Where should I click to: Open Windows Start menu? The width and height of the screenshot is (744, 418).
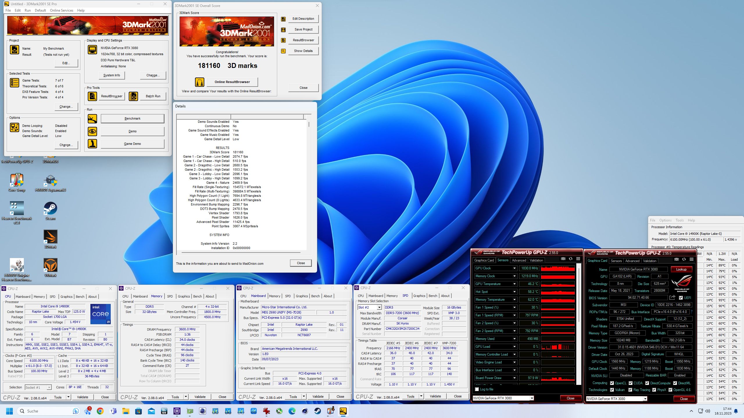pyautogui.click(x=10, y=411)
